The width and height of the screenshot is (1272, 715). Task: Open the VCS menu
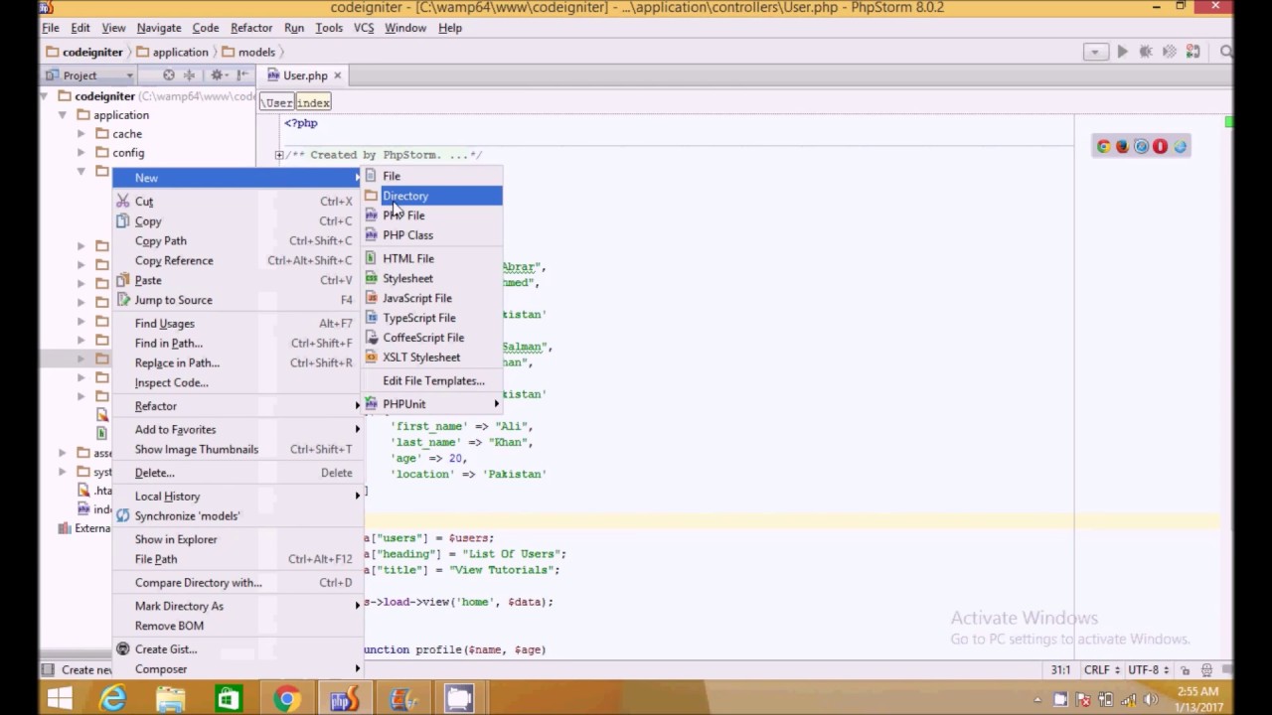click(x=364, y=28)
